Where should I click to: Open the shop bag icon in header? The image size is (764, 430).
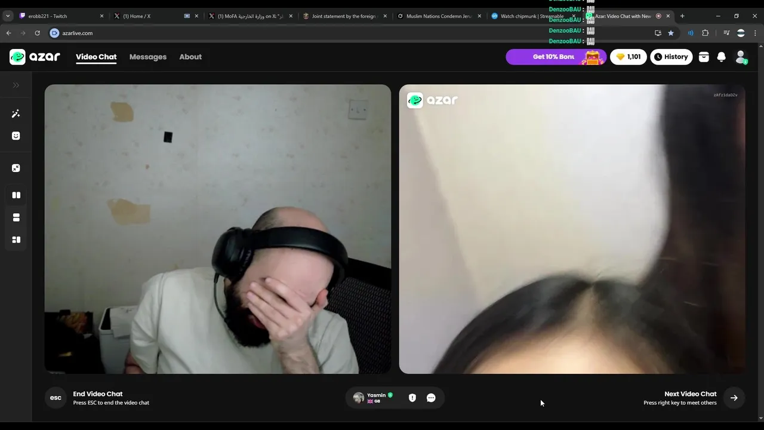pos(704,57)
